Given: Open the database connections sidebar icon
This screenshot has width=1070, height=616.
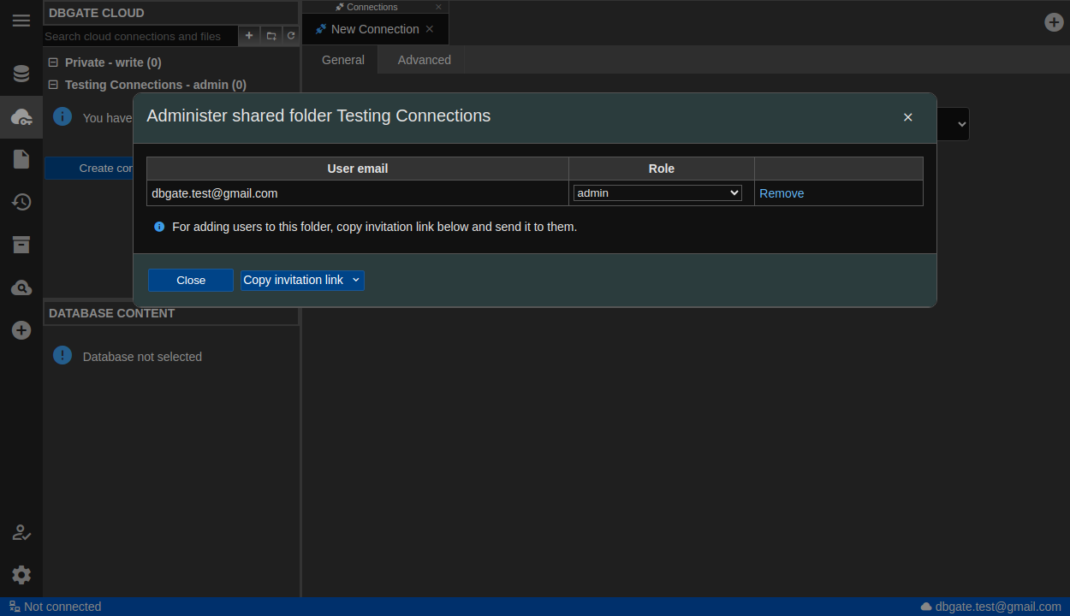Looking at the screenshot, I should click(x=21, y=74).
